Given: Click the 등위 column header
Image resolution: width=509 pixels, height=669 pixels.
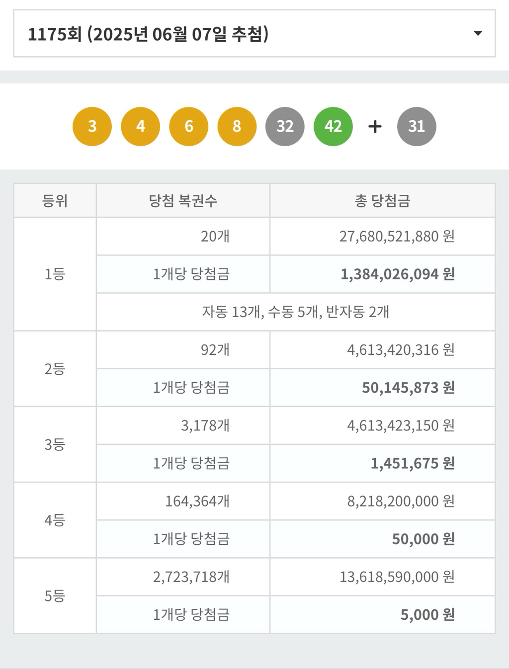Looking at the screenshot, I should click(55, 201).
